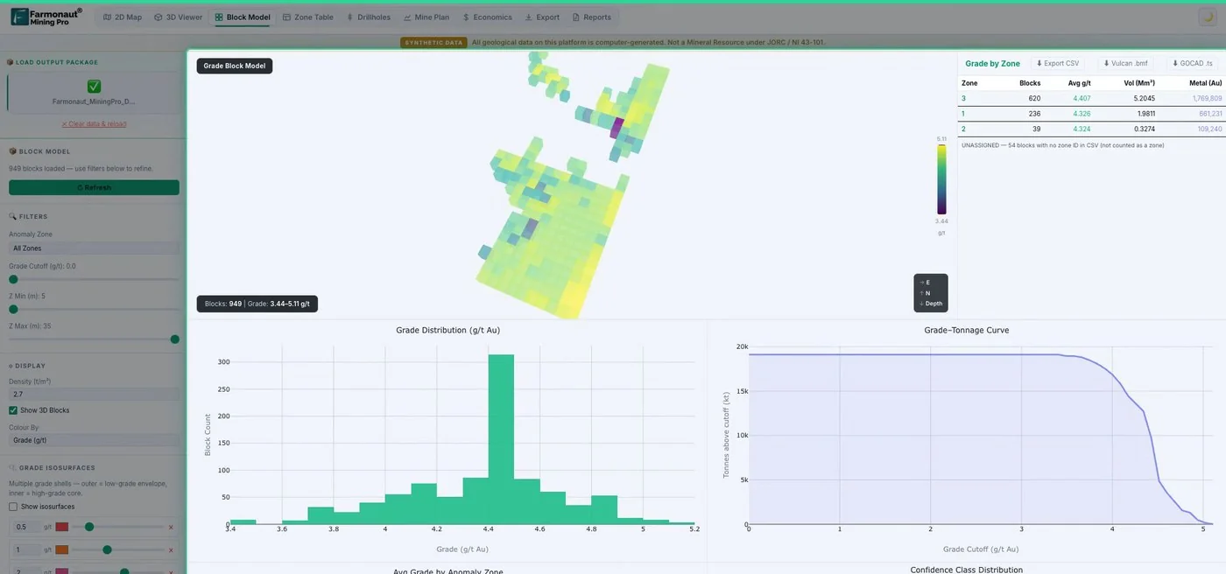Select the Zone 1 row link
The width and height of the screenshot is (1226, 574).
[x=963, y=113]
